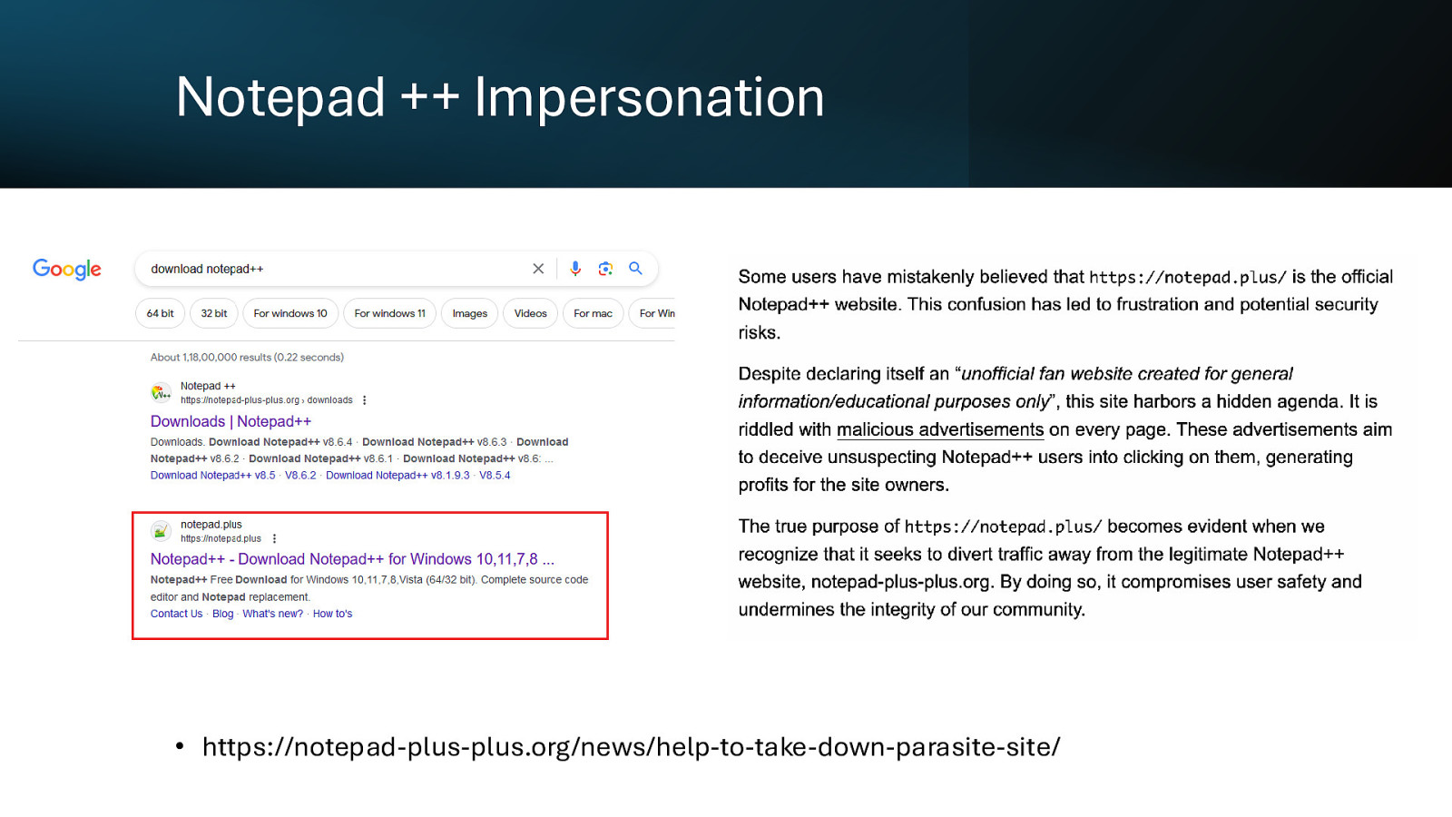The width and height of the screenshot is (1452, 817).
Task: Open Google Lens camera search icon
Action: [x=605, y=269]
